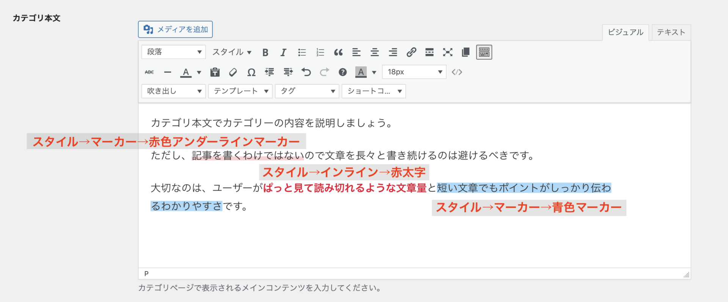This screenshot has width=728, height=302.
Task: Open the テンプレート dropdown
Action: (x=240, y=91)
